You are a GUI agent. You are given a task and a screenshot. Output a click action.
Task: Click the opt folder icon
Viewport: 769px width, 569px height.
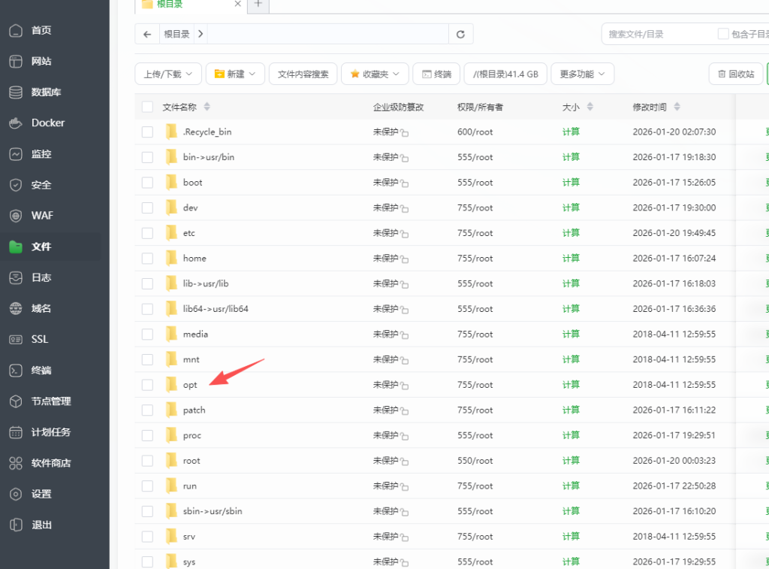[x=171, y=385]
